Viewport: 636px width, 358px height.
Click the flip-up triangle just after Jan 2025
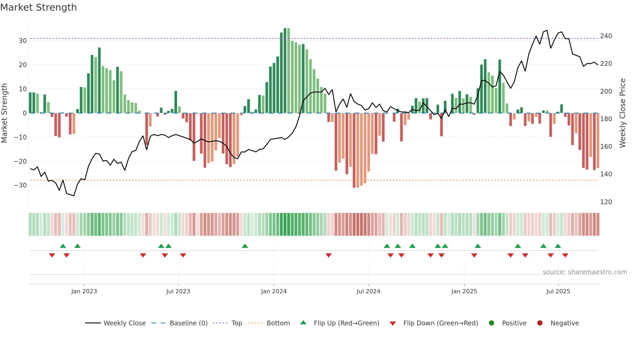click(x=478, y=246)
